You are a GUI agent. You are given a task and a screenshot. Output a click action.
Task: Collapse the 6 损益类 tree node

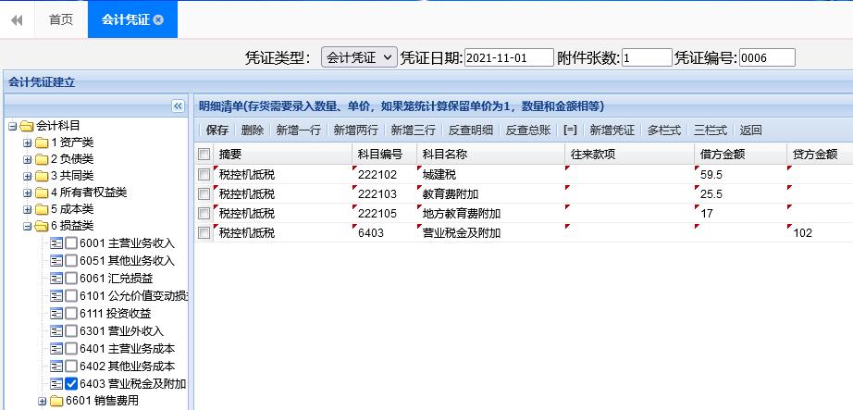point(28,226)
